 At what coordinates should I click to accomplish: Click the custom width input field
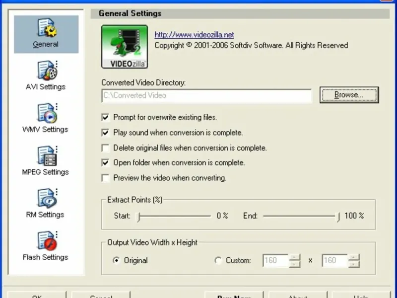pyautogui.click(x=275, y=260)
